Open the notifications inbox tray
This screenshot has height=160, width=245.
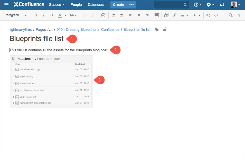(222, 5)
